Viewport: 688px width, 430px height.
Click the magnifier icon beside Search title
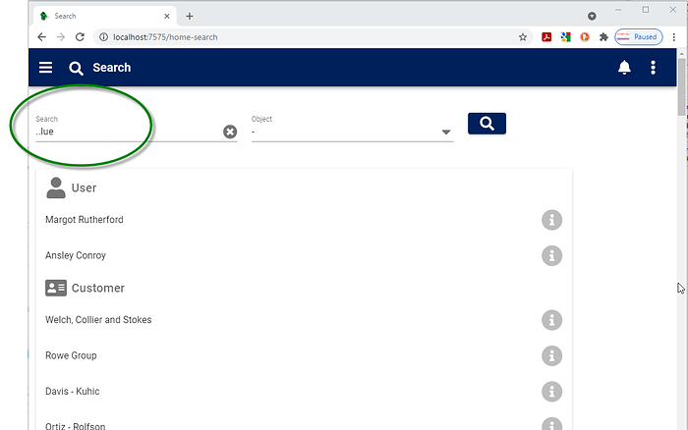76,68
